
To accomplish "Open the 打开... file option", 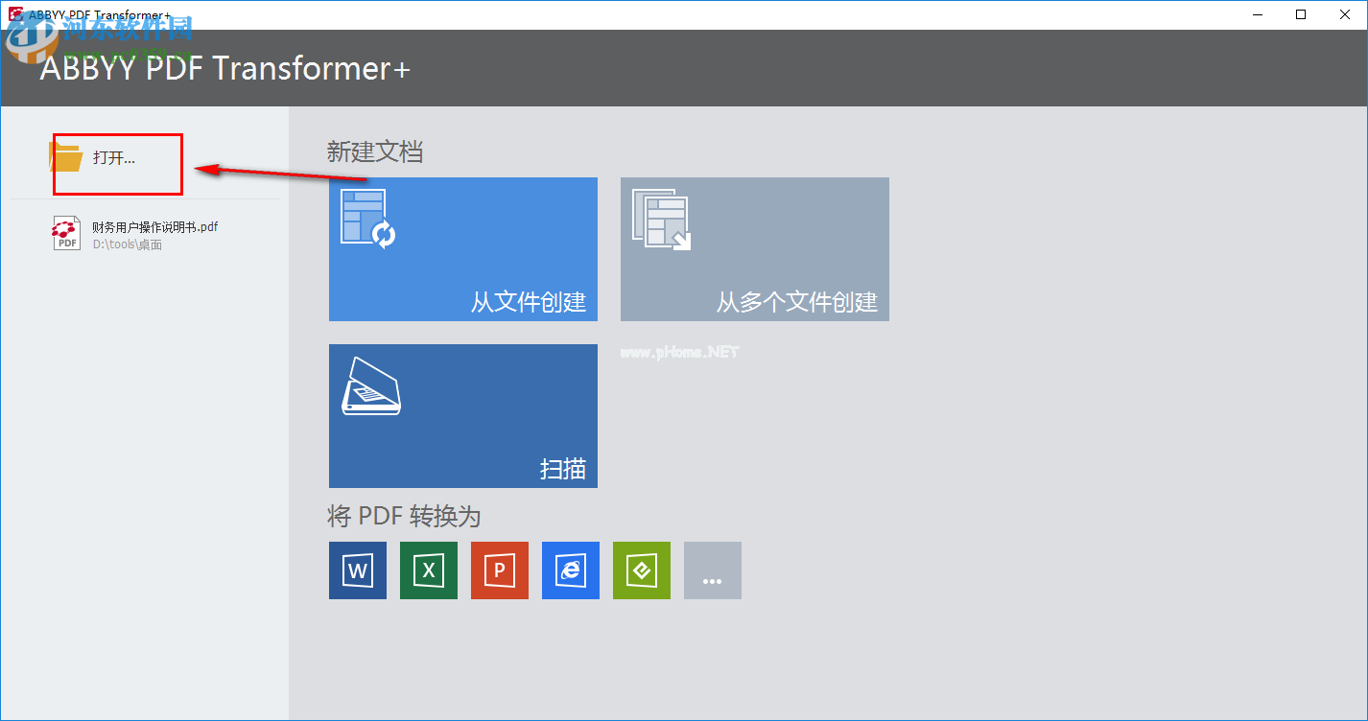I will tap(114, 158).
